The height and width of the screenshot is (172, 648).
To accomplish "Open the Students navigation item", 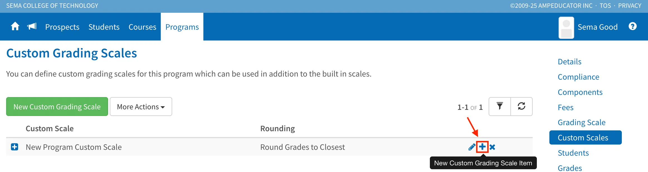I will pos(104,27).
